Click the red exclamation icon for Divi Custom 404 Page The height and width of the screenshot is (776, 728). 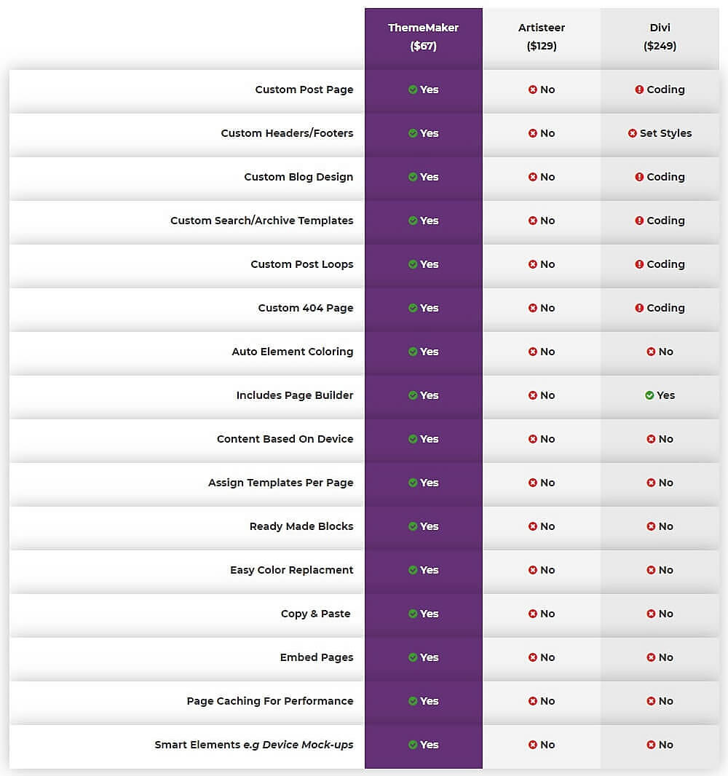pyautogui.click(x=639, y=308)
